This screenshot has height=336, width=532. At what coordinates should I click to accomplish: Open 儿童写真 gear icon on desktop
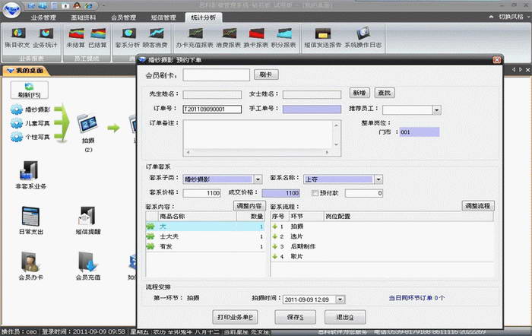[x=17, y=123]
